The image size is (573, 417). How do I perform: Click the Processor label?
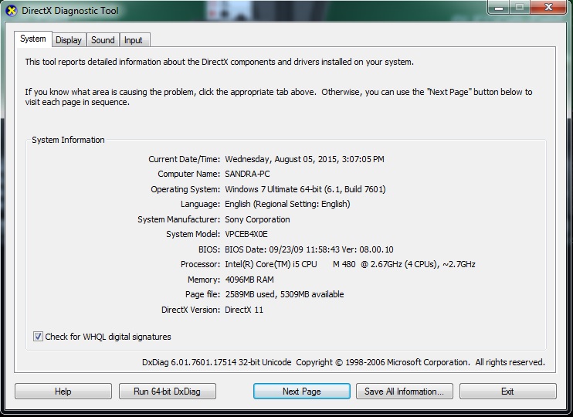pyautogui.click(x=200, y=264)
